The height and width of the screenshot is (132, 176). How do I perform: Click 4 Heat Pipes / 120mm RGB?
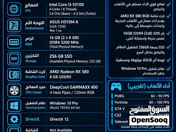pyautogui.click(x=72, y=92)
